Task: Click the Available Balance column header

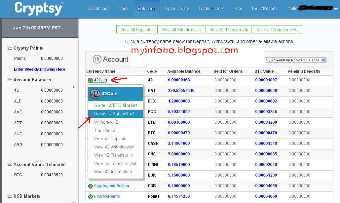Action: click(184, 71)
